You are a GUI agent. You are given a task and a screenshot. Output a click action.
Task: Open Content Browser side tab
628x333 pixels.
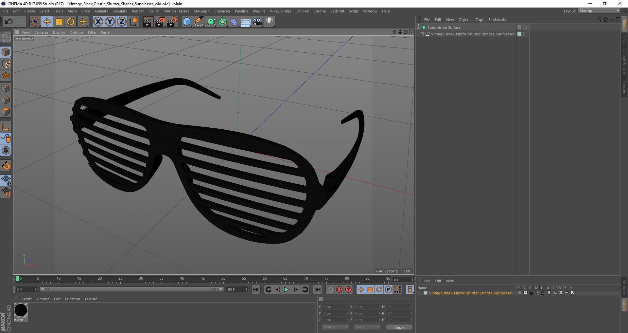624,62
